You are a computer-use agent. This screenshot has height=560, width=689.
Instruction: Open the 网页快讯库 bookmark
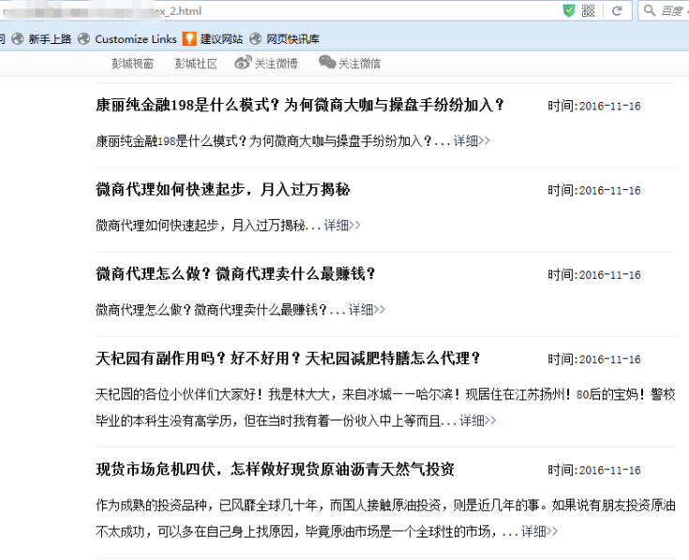292,38
